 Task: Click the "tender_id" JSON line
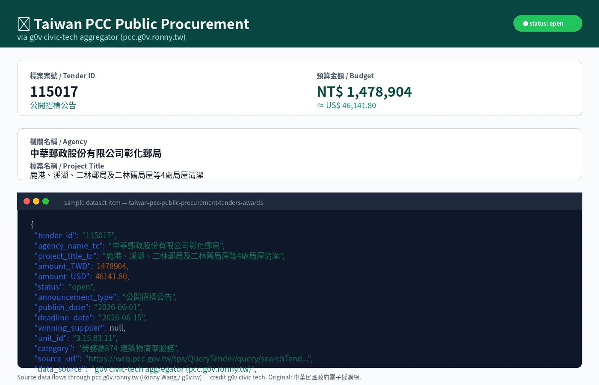tap(75, 235)
